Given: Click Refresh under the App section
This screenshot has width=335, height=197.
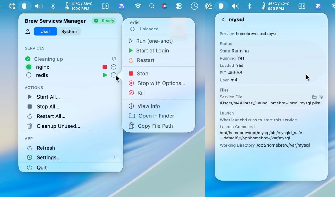Looking at the screenshot, I should (46, 148).
